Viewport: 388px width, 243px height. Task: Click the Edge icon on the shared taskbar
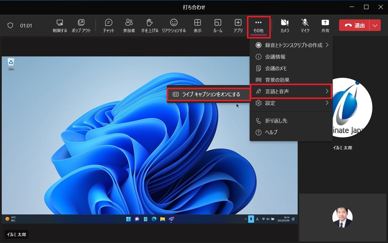tap(154, 219)
